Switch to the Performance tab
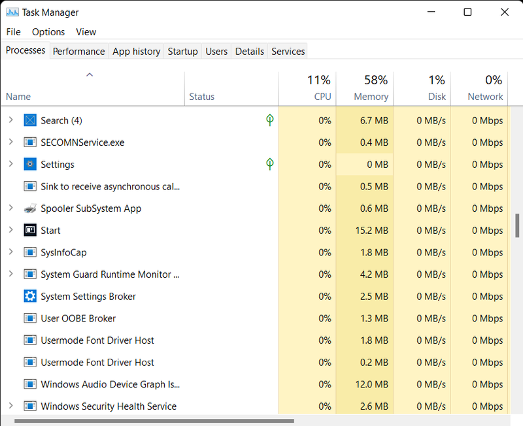The height and width of the screenshot is (426, 523). 78,52
